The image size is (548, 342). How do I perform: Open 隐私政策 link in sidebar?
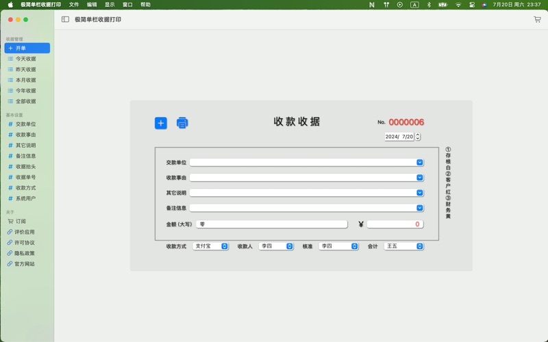click(x=25, y=253)
